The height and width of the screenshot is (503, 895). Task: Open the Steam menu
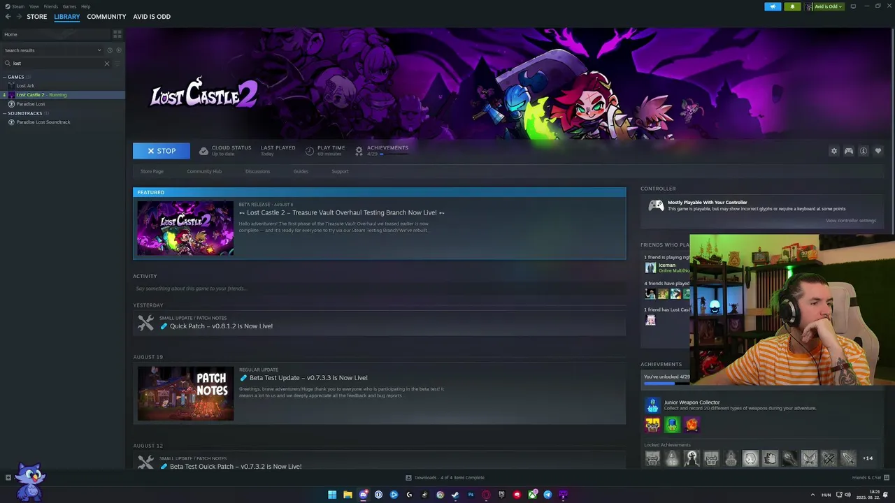[x=15, y=6]
